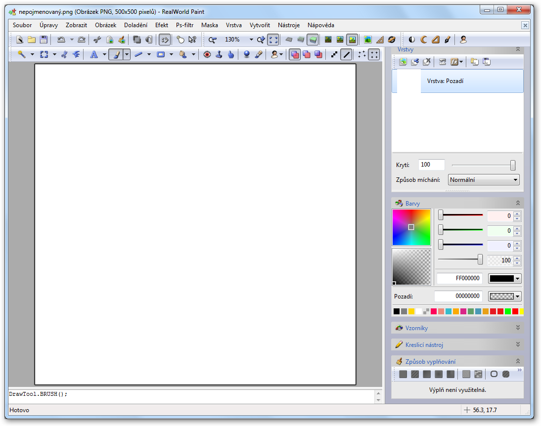Image resolution: width=541 pixels, height=426 pixels.
Task: Select the paint bucket fill tool
Action: click(183, 54)
